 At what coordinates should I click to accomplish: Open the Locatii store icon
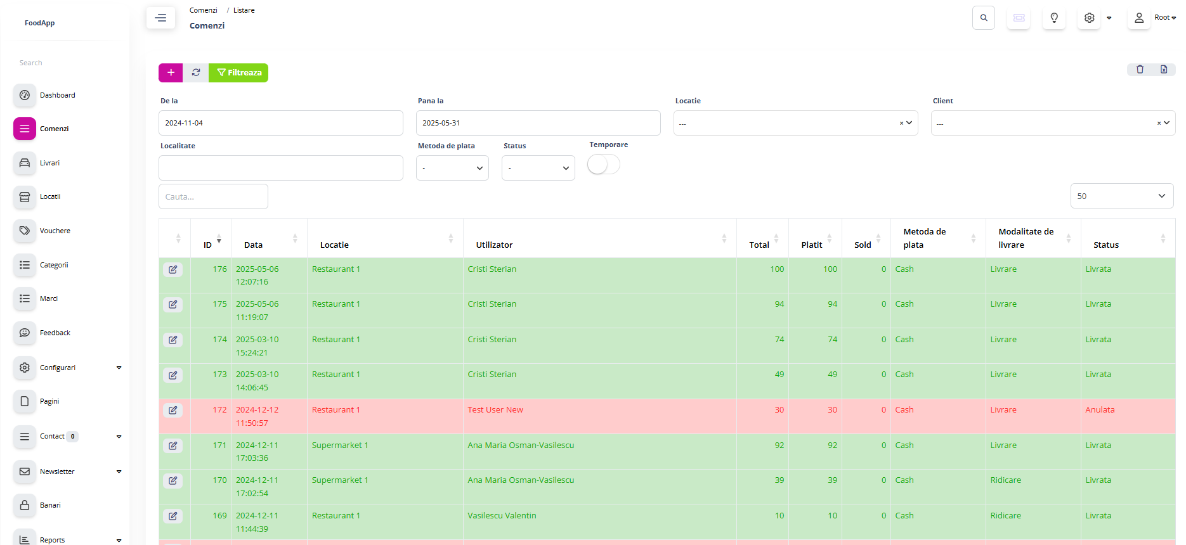[25, 196]
